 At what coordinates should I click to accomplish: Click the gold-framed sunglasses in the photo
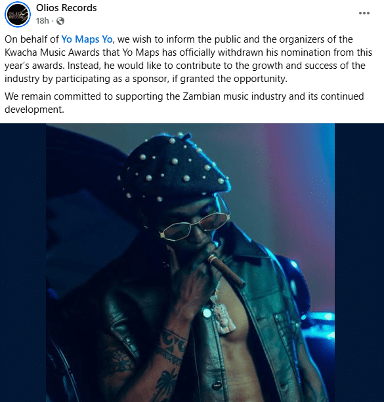pyautogui.click(x=194, y=227)
